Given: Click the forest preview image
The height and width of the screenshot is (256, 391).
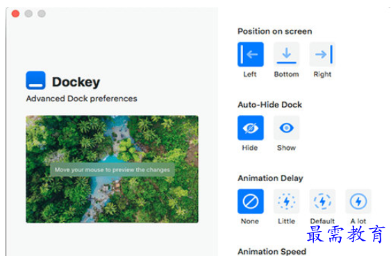Looking at the screenshot, I should click(113, 169).
